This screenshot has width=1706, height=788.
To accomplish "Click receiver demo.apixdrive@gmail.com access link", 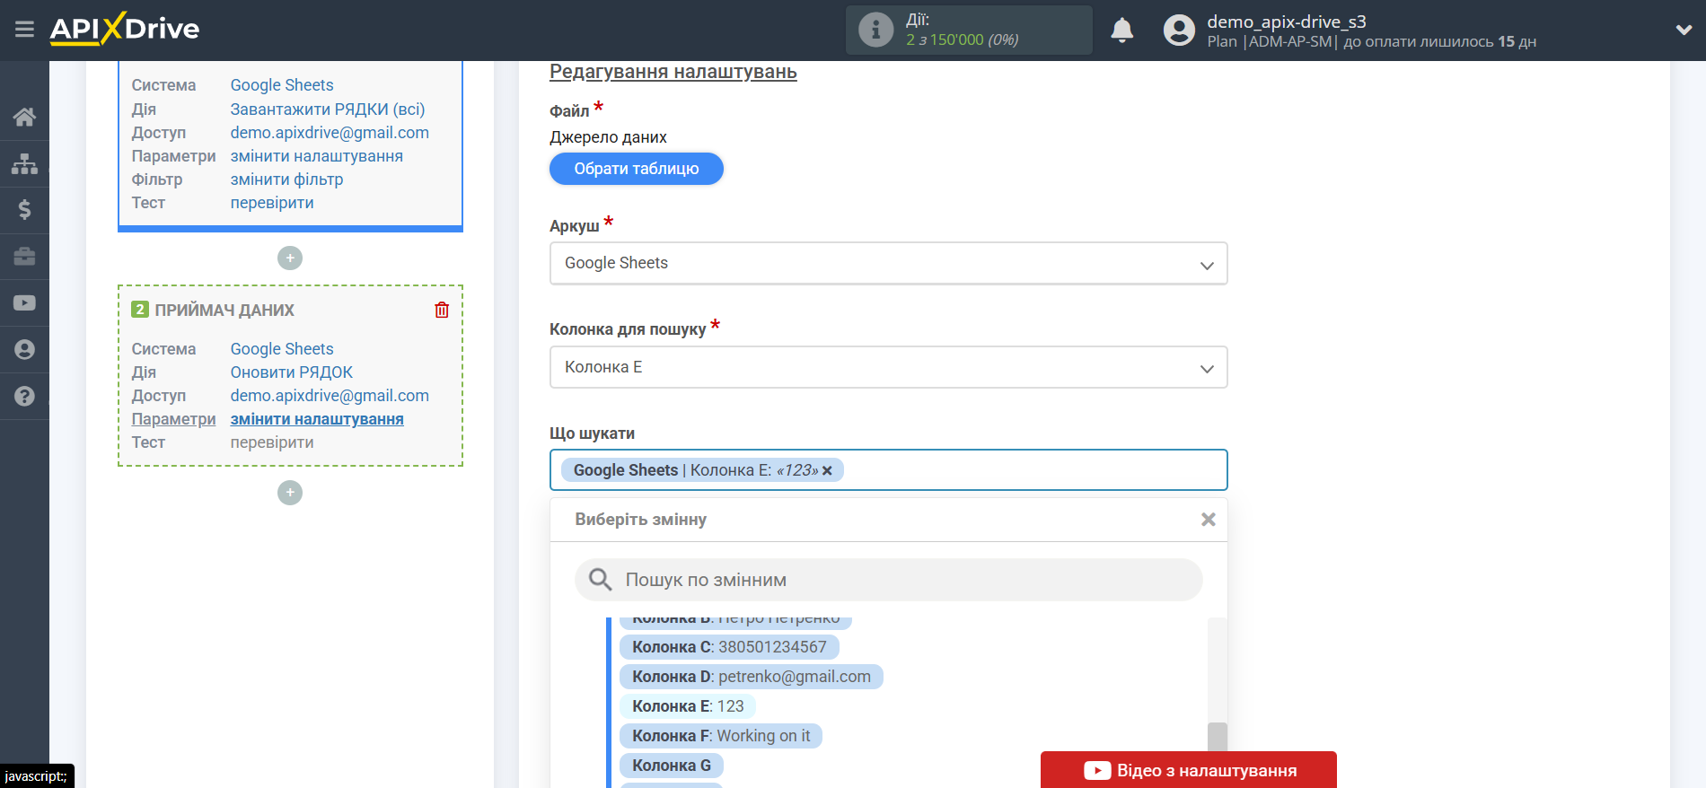I will point(330,396).
